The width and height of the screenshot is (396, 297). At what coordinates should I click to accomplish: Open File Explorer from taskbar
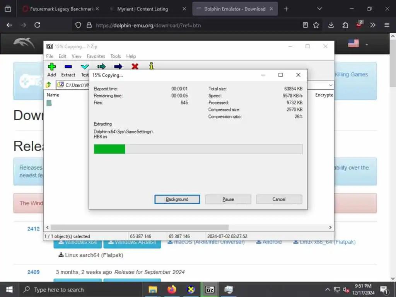152,289
